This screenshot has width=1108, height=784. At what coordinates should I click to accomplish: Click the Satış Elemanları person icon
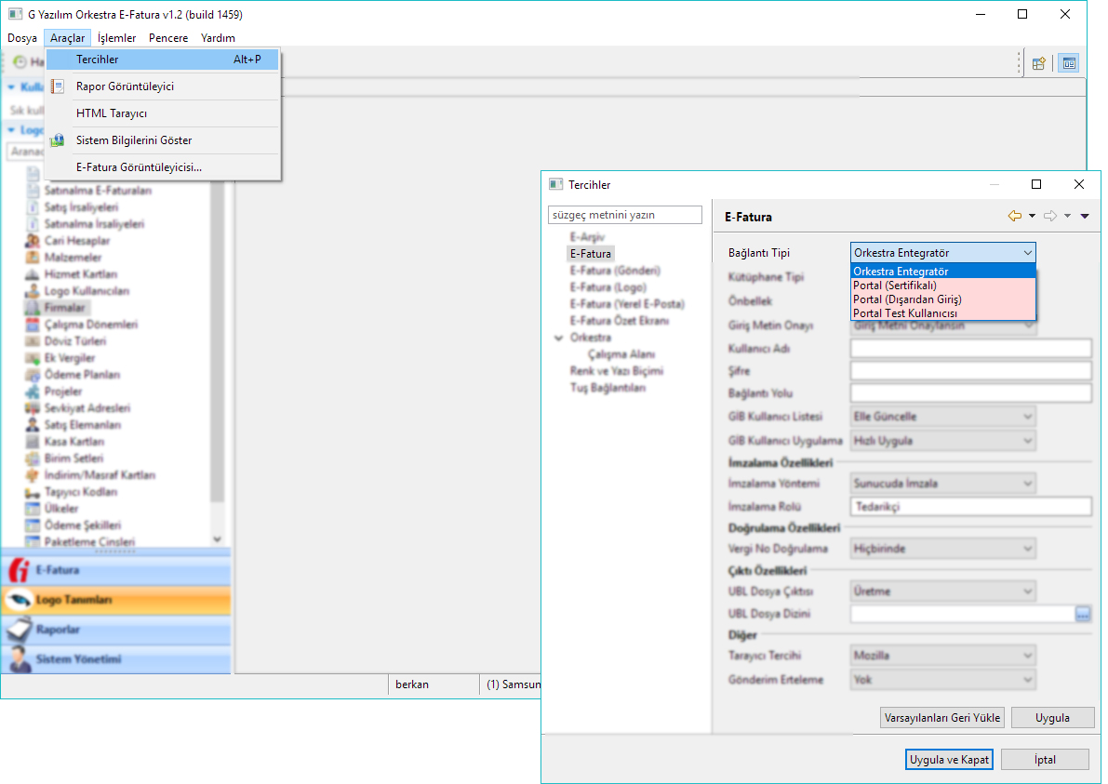tap(32, 424)
